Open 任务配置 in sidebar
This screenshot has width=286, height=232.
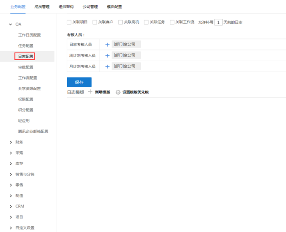click(26, 46)
